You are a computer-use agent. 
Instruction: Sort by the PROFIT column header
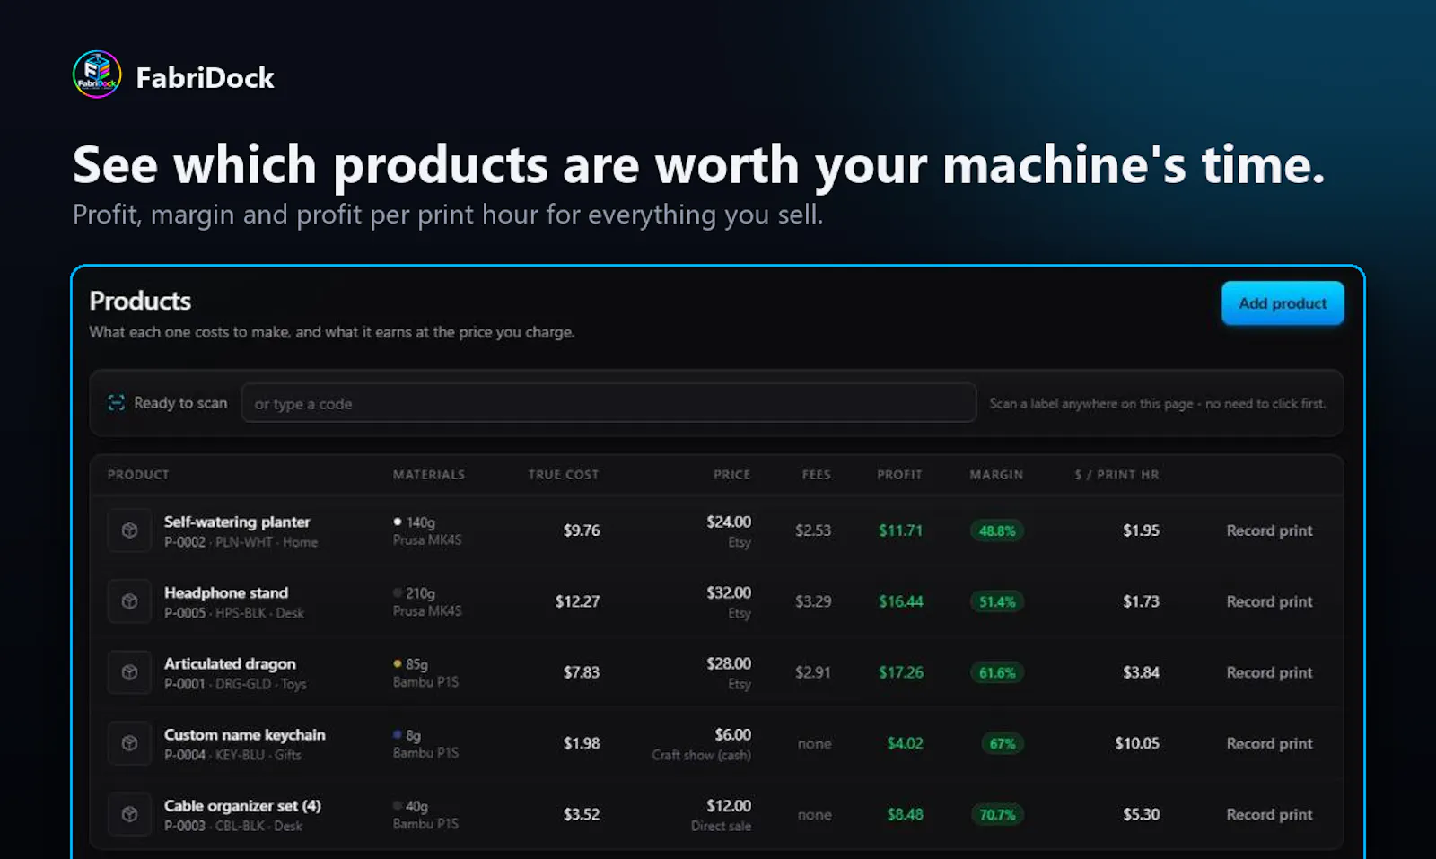tap(899, 475)
